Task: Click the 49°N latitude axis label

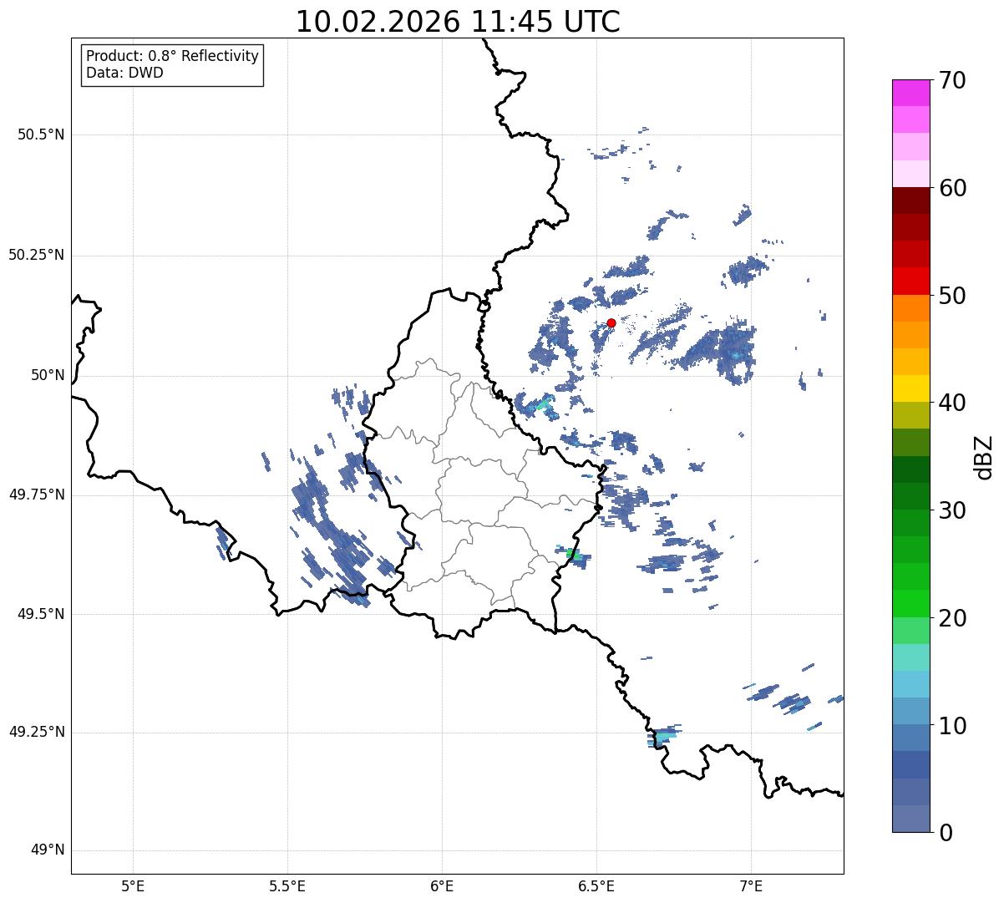Action: 48,850
